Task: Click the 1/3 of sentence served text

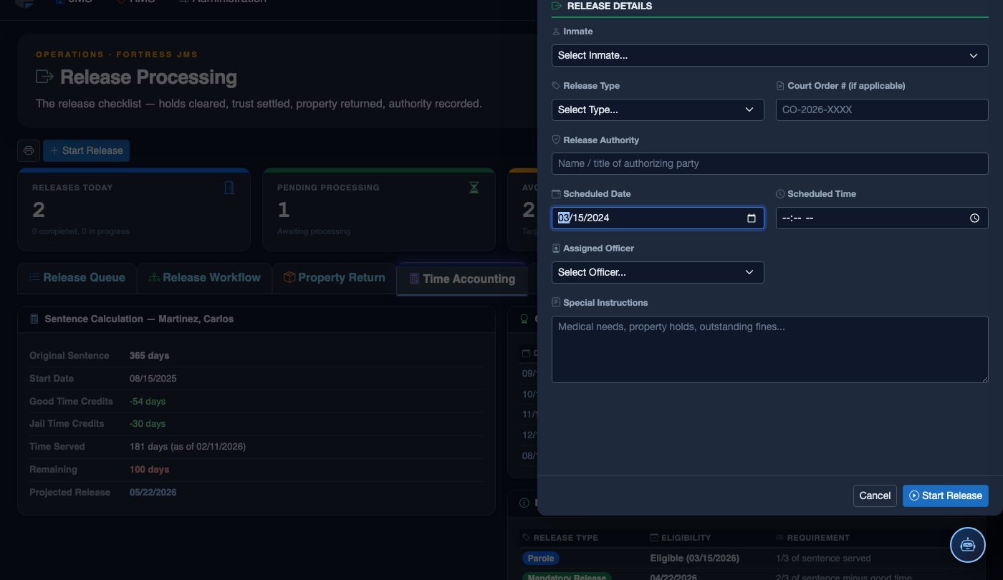Action: click(x=823, y=558)
